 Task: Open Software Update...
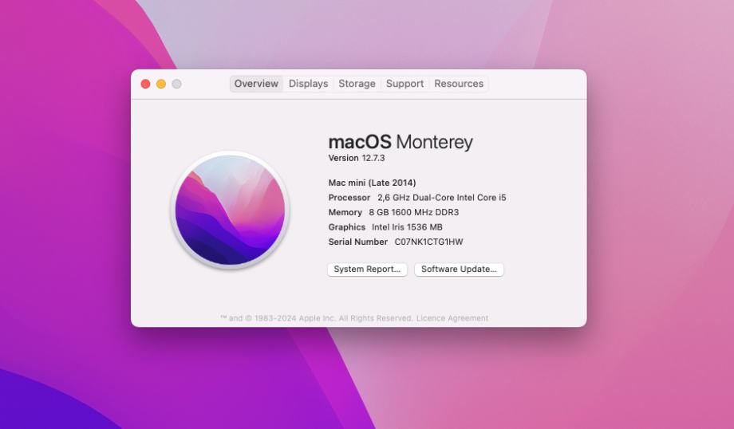459,270
